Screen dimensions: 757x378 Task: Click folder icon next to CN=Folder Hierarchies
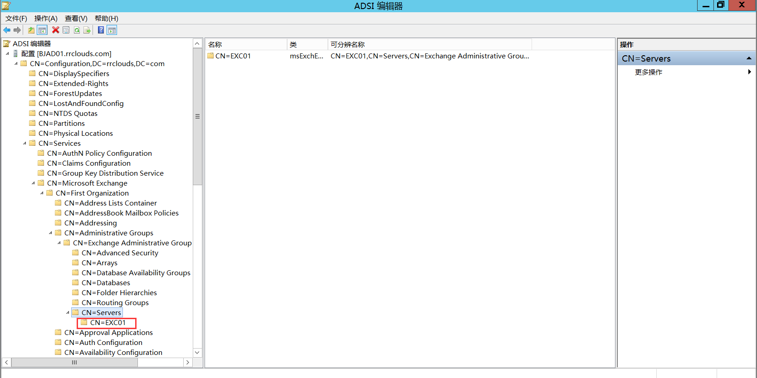pos(75,292)
